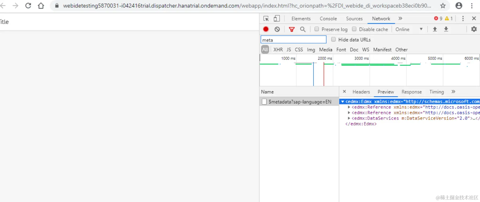Open Chrome's three-dot main menu
480x202 pixels.
point(472,6)
